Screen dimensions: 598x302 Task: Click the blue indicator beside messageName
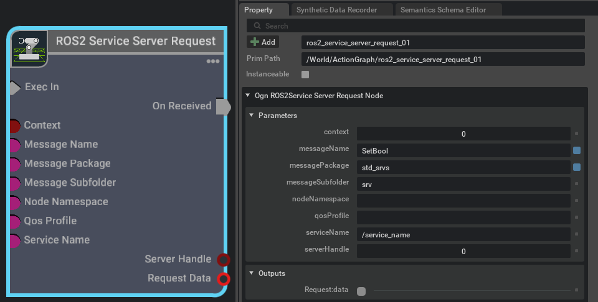pos(577,150)
